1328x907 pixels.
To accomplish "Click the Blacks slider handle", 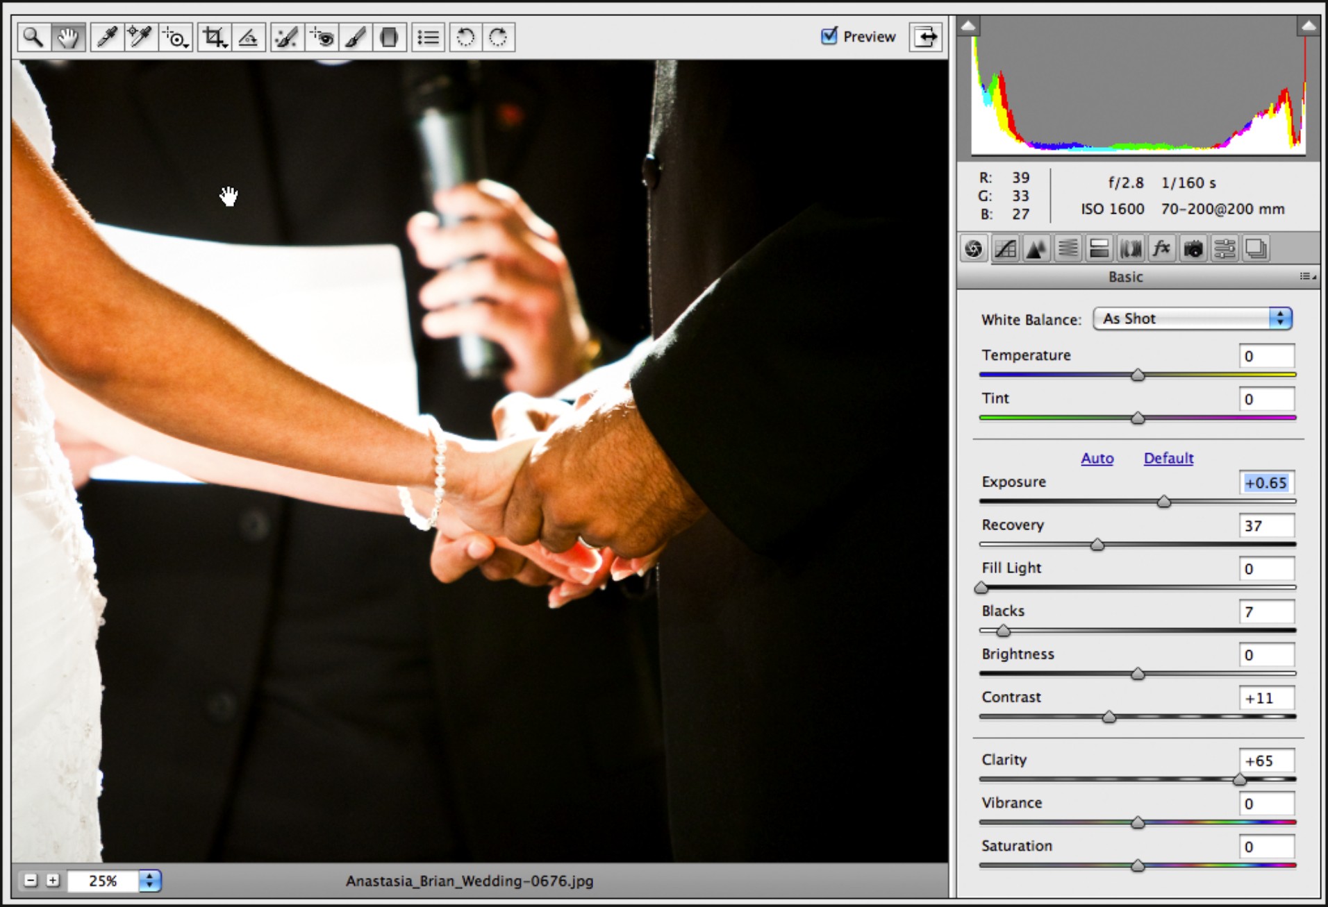I will tap(1003, 630).
